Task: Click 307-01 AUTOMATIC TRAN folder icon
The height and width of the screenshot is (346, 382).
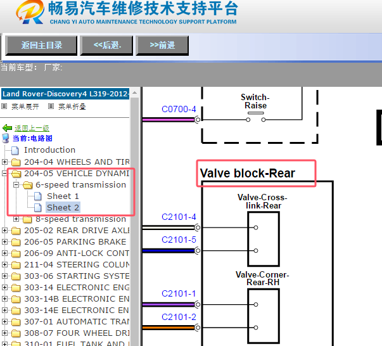Action: pos(16,322)
